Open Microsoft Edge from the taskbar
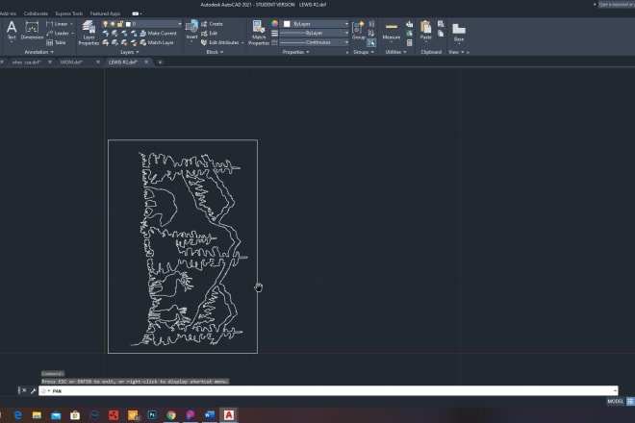Image resolution: width=635 pixels, height=423 pixels. tap(18, 415)
